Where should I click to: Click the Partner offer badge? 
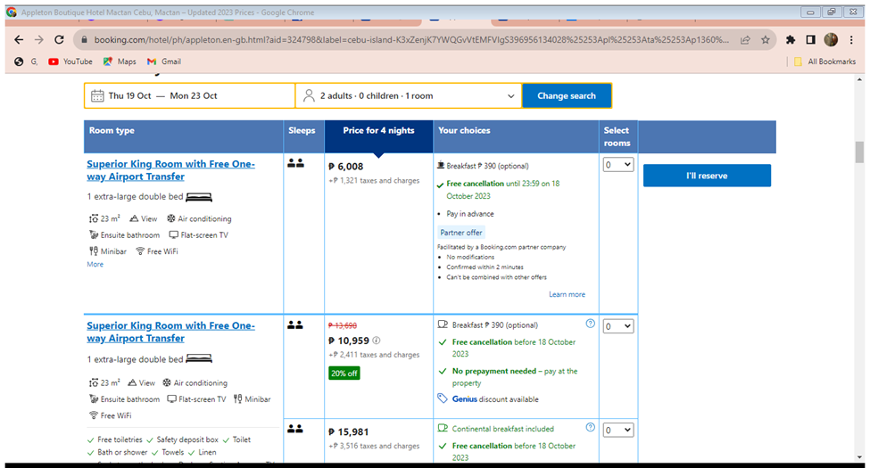pos(461,233)
